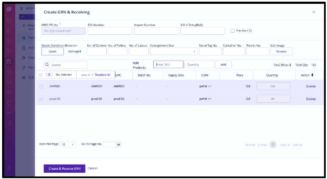The image size is (327, 179).
Task: Click the Bulk icon in the submenu
Action: (x=24, y=77)
